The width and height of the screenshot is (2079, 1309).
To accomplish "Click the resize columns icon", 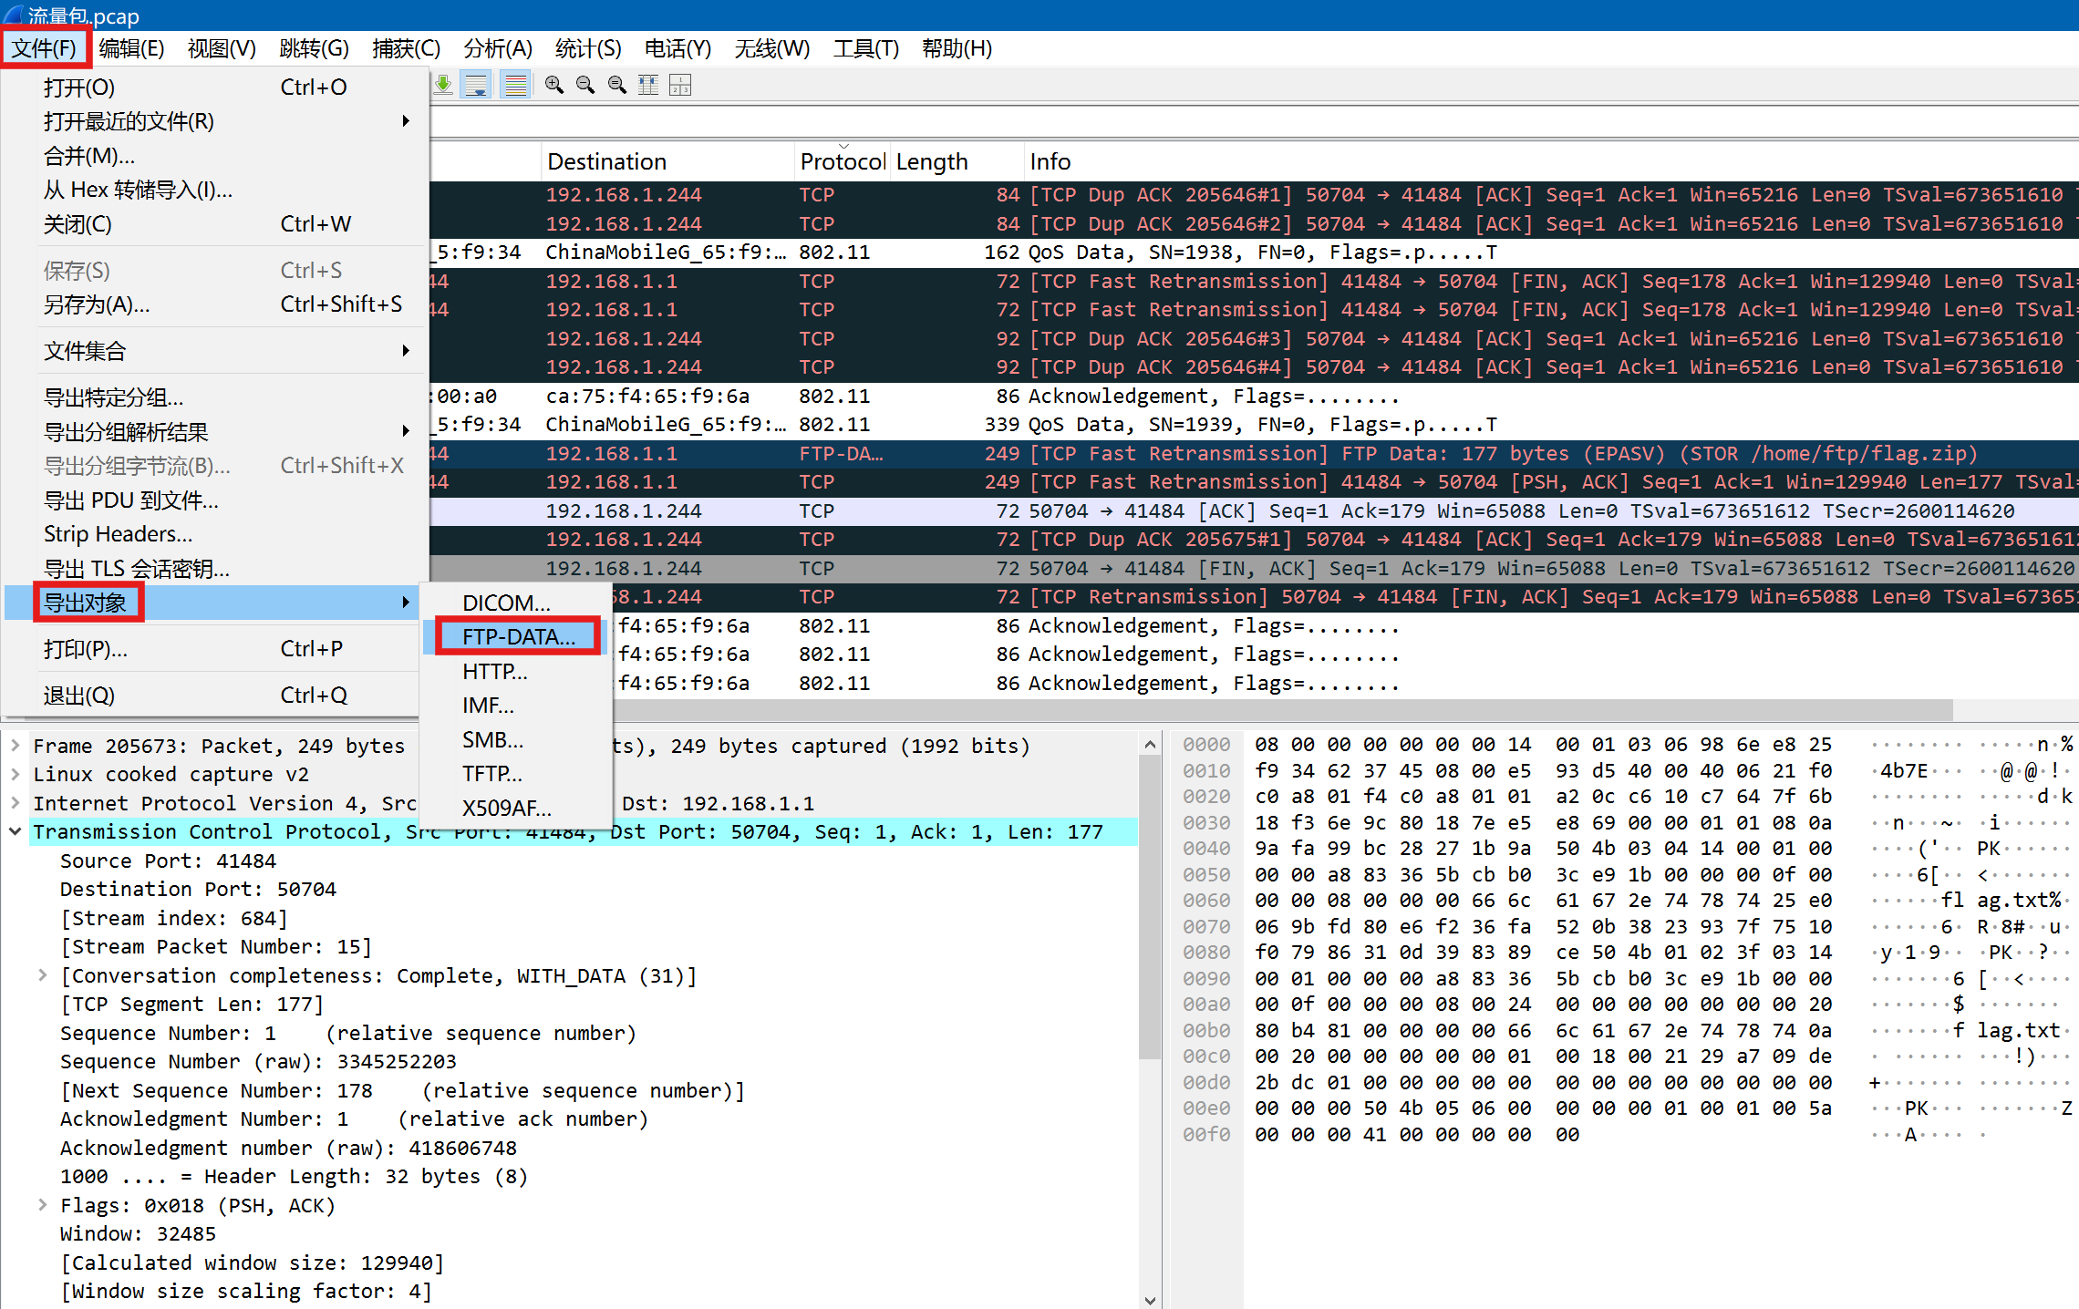I will (648, 85).
